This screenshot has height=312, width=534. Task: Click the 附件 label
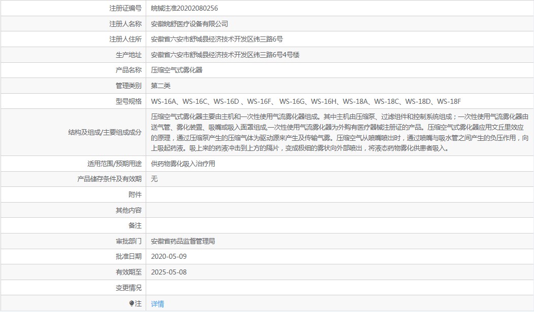(x=135, y=194)
